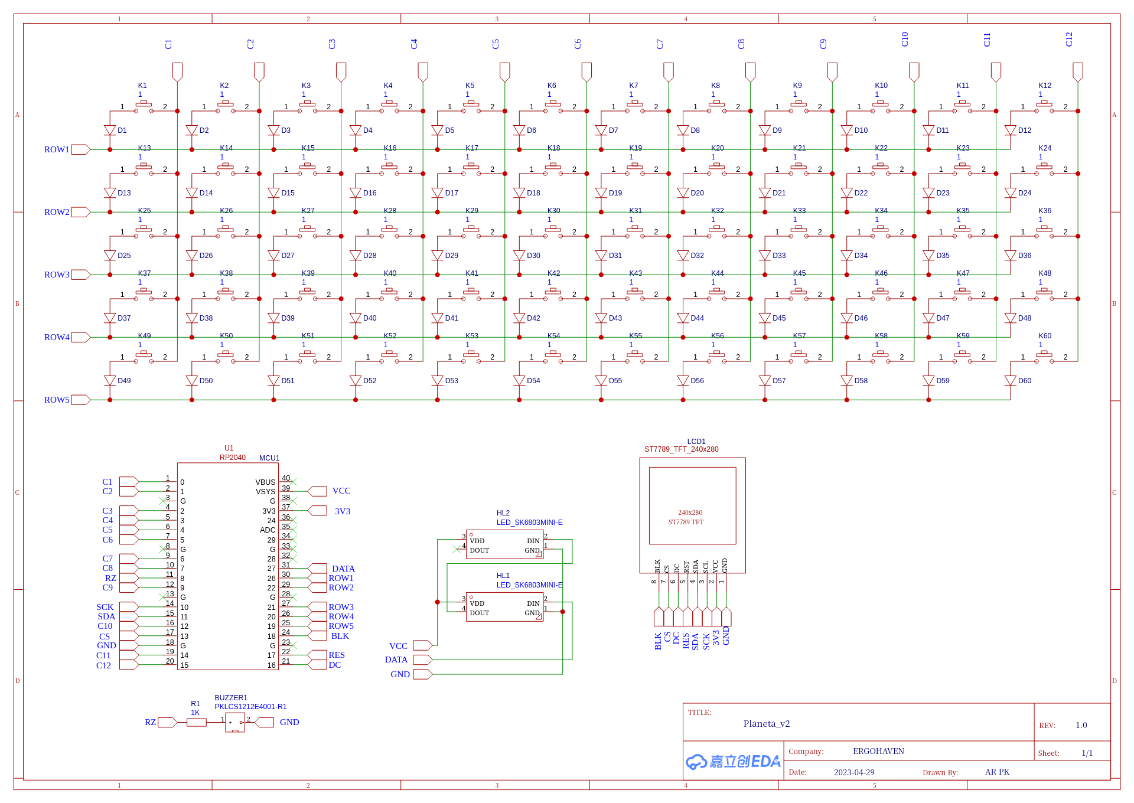Click the 'R1' designator
This screenshot has height=803, width=1134.
pos(195,704)
